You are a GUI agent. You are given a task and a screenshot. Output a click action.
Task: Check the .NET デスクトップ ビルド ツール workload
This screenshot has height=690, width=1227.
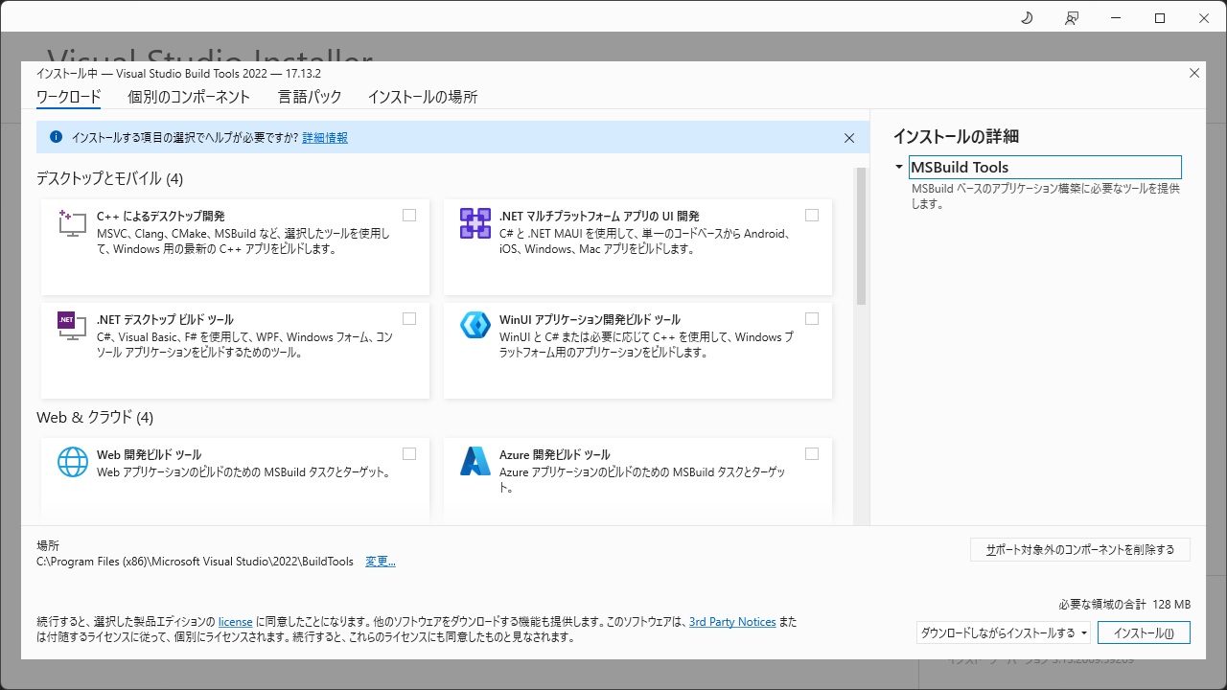(x=409, y=319)
